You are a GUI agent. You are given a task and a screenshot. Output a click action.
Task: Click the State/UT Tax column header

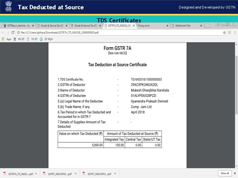click(x=152, y=139)
